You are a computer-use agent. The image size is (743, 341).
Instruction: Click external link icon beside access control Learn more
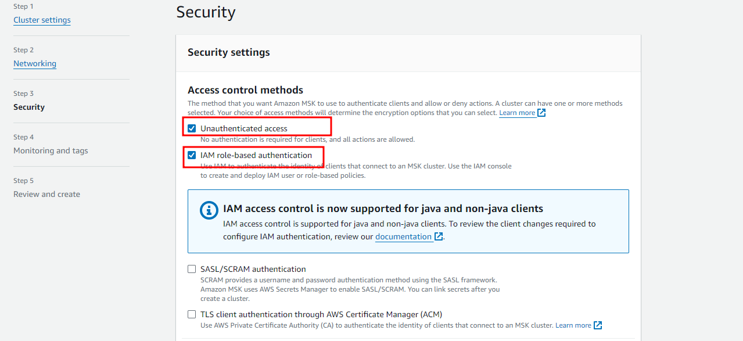541,113
